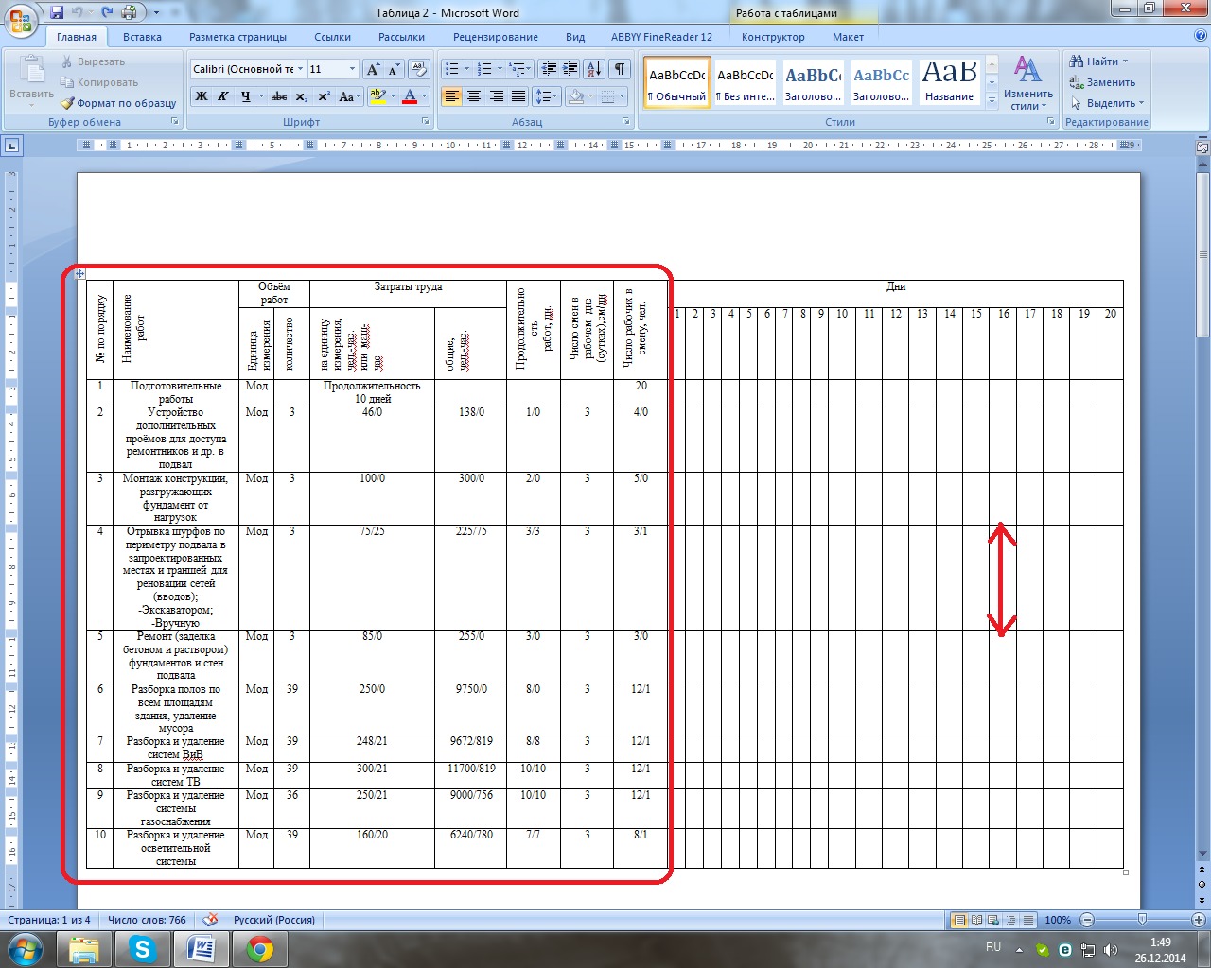1211x968 pixels.
Task: Open Изменить стили to change styles
Action: click(1028, 82)
